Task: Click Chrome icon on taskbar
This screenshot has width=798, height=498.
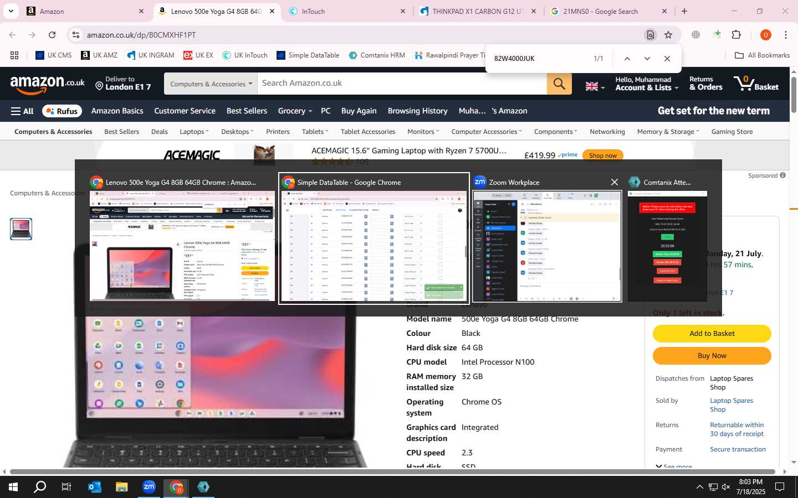Action: click(x=176, y=487)
